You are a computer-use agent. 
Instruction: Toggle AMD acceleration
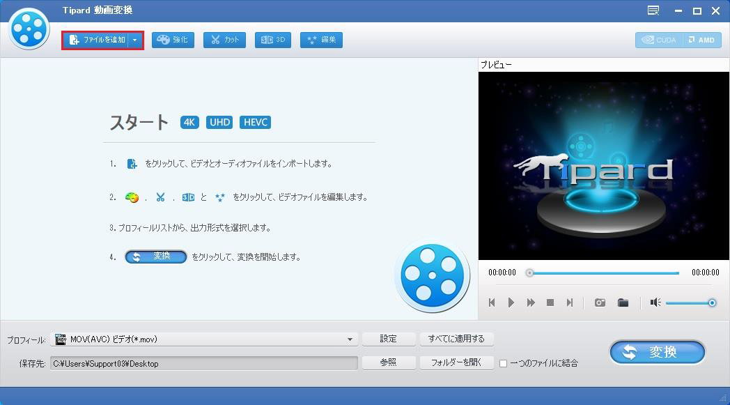click(702, 40)
